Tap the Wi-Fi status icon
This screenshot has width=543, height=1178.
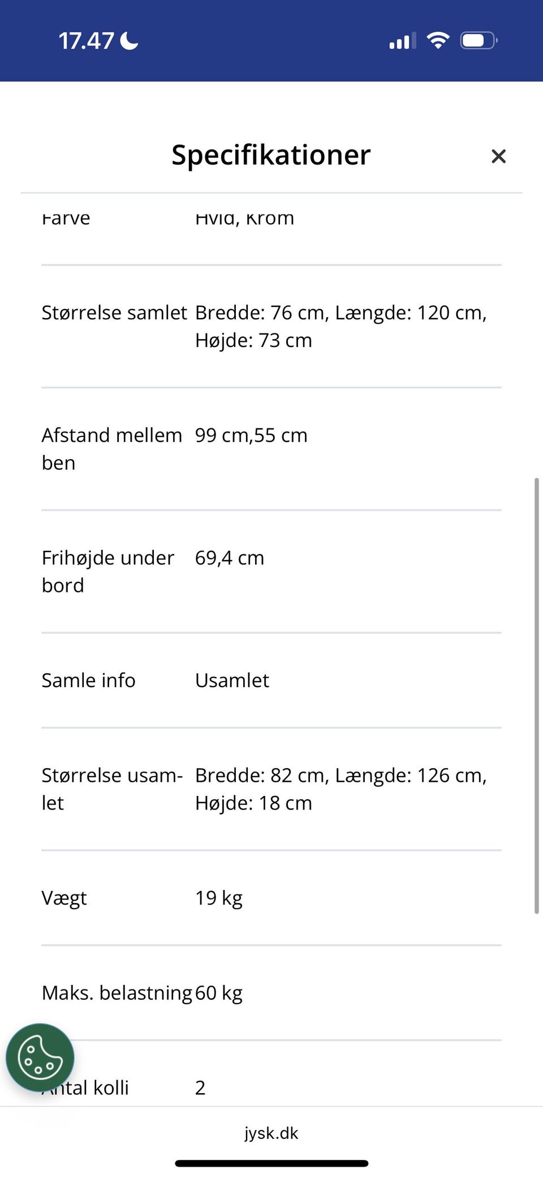[437, 40]
